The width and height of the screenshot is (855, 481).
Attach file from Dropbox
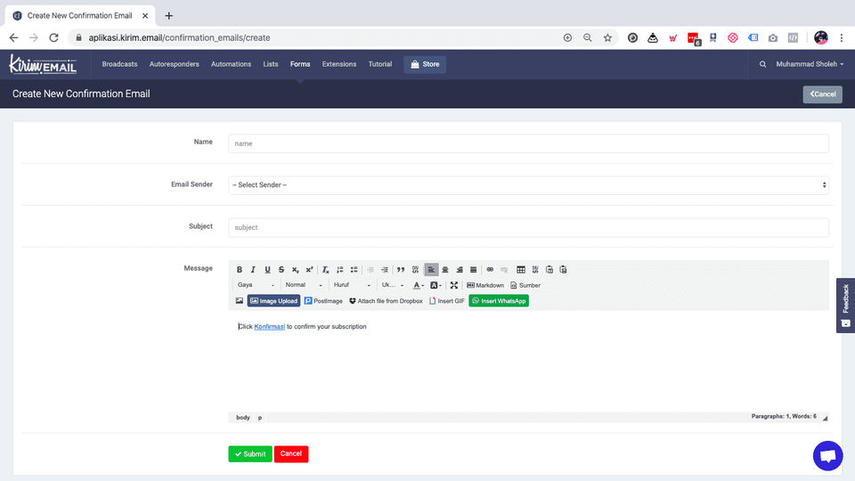[x=386, y=301]
